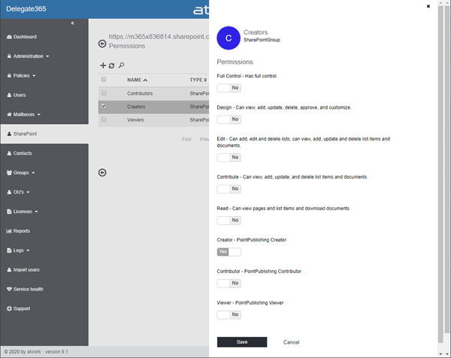
Task: Toggle the Contribute permission switch
Action: click(229, 189)
